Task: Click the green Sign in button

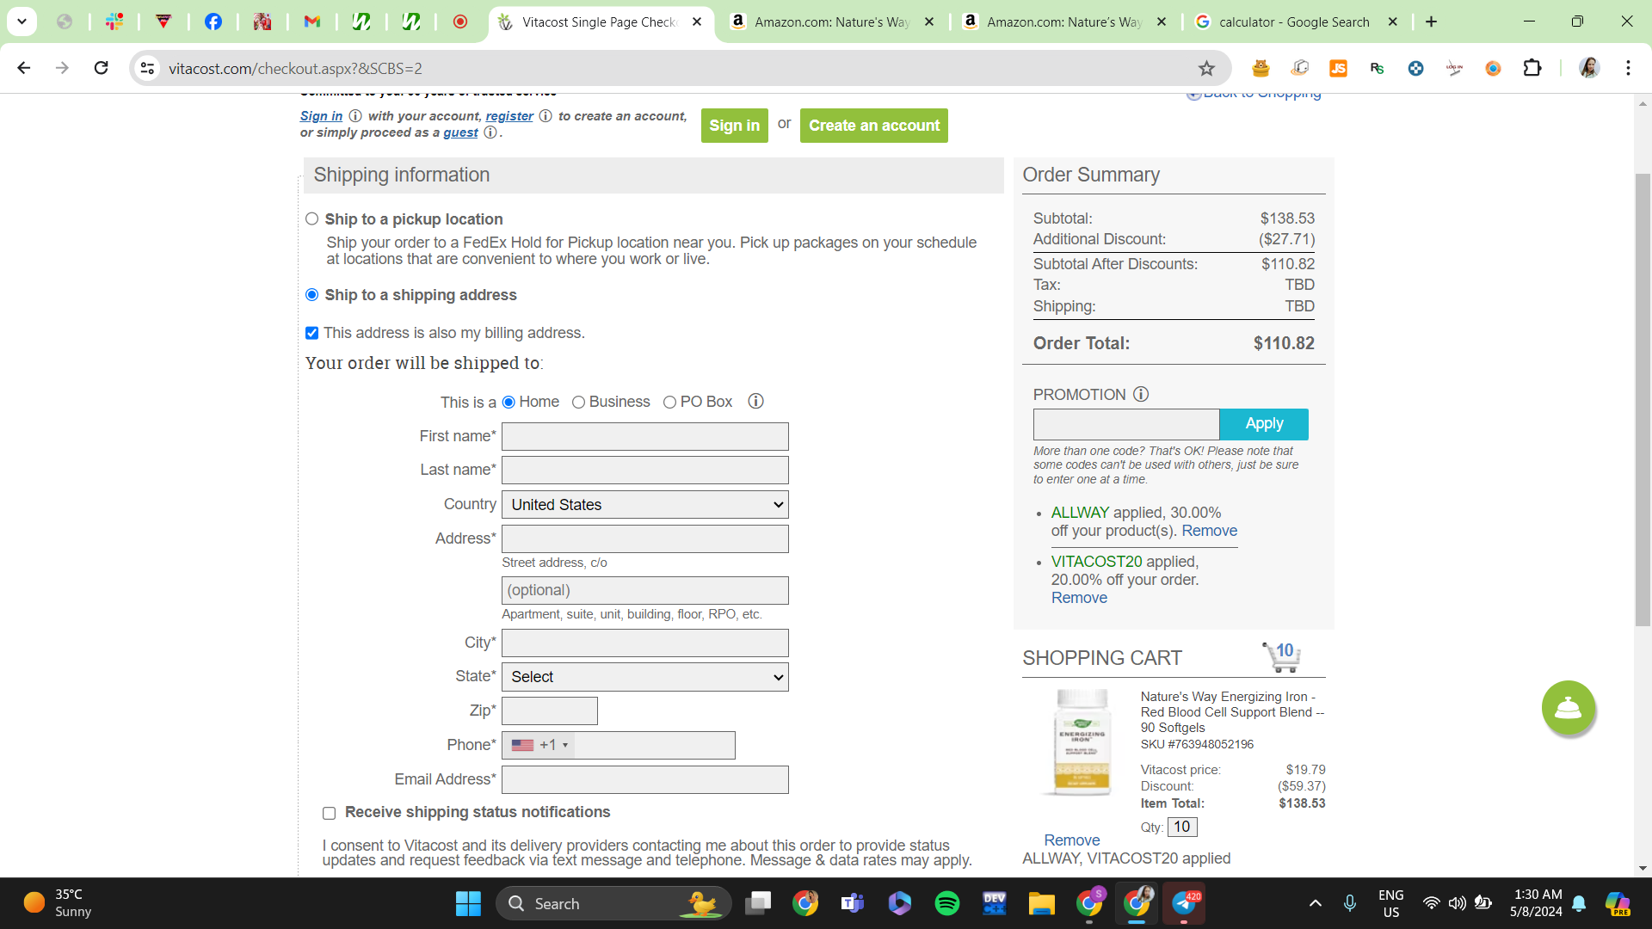Action: pyautogui.click(x=734, y=126)
